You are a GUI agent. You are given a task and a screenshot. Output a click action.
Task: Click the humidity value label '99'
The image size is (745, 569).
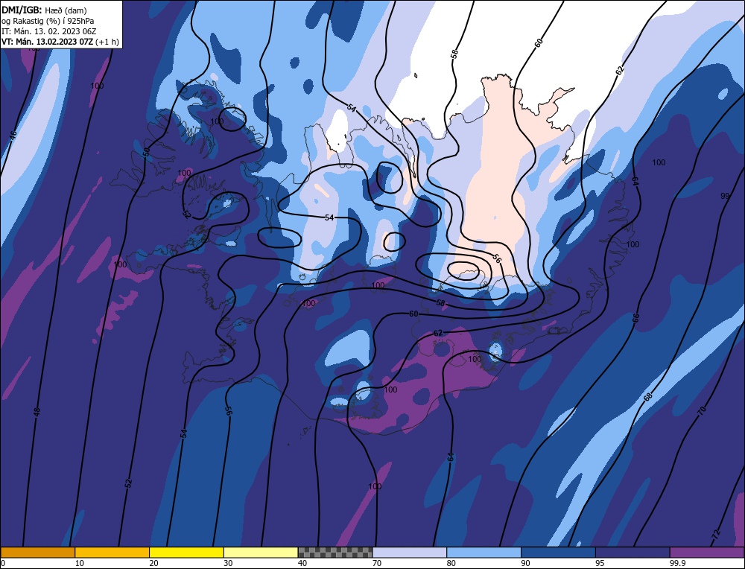click(725, 196)
